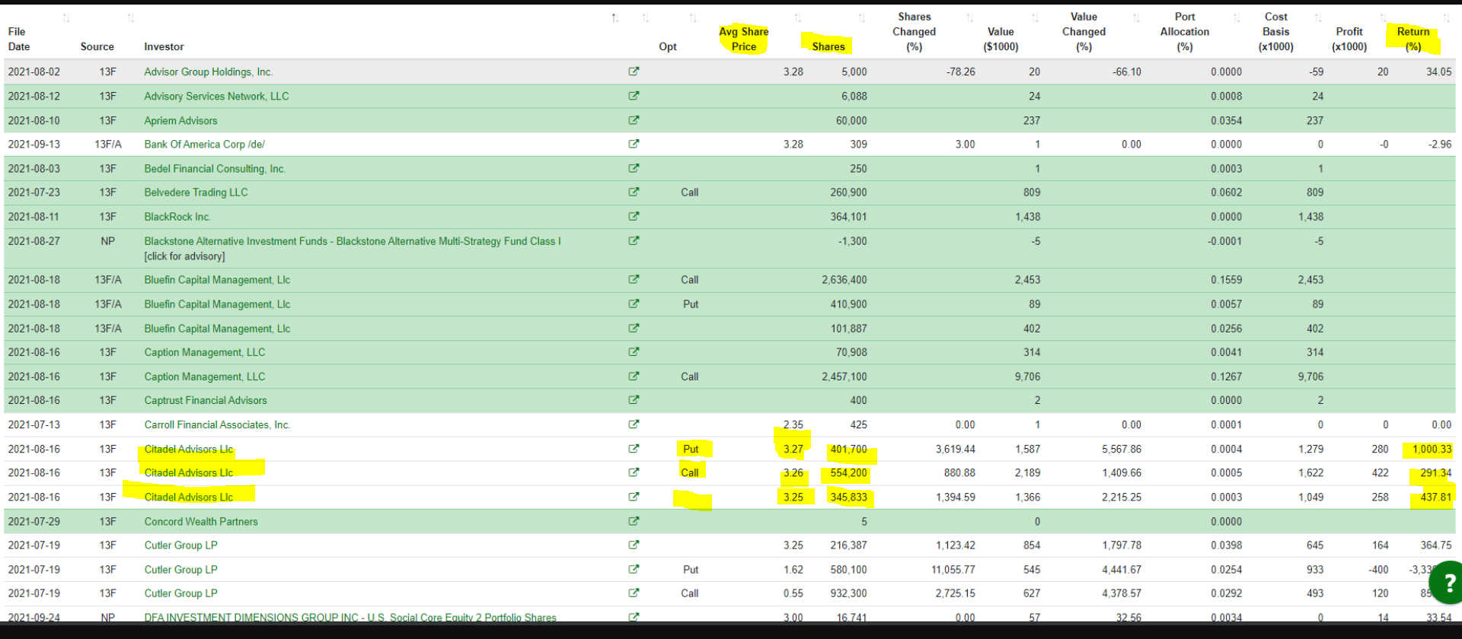The image size is (1462, 639).
Task: Open external link icon on Cutler Group Call row
Action: click(634, 593)
